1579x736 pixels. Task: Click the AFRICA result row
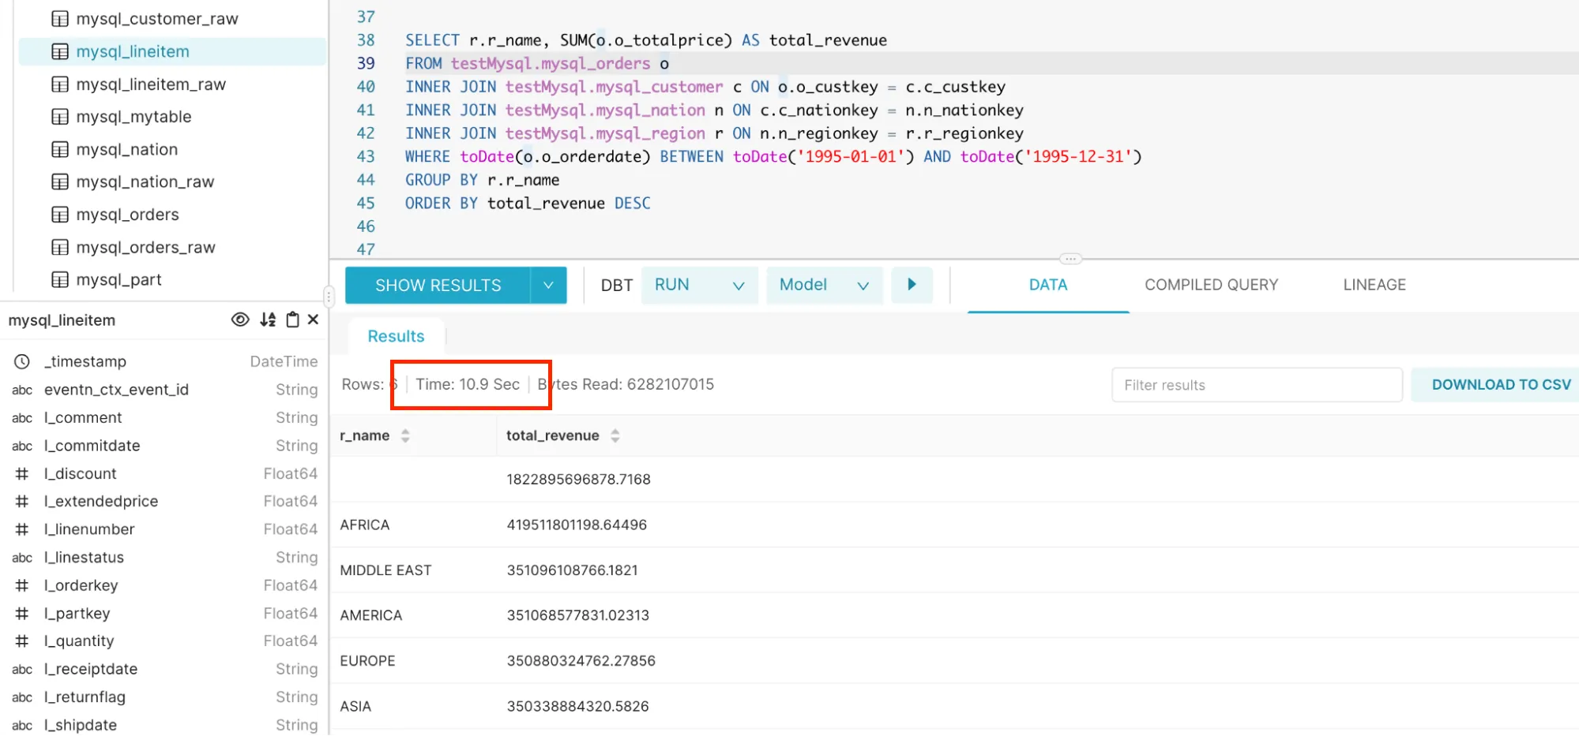[954, 525]
